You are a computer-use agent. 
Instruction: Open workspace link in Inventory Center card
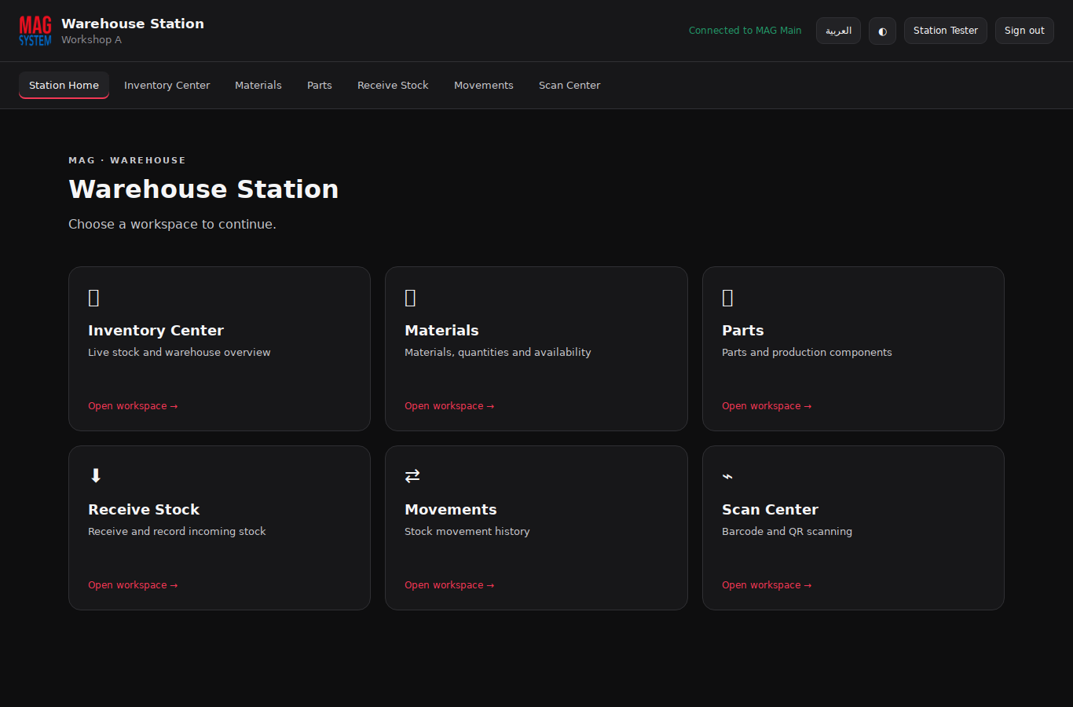click(x=133, y=406)
